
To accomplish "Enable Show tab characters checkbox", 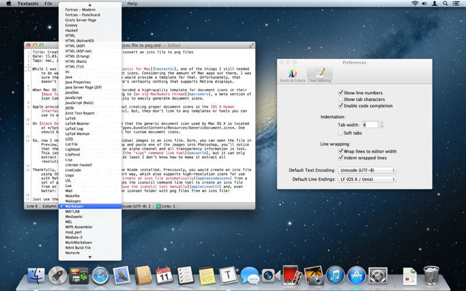I will 341,99.
